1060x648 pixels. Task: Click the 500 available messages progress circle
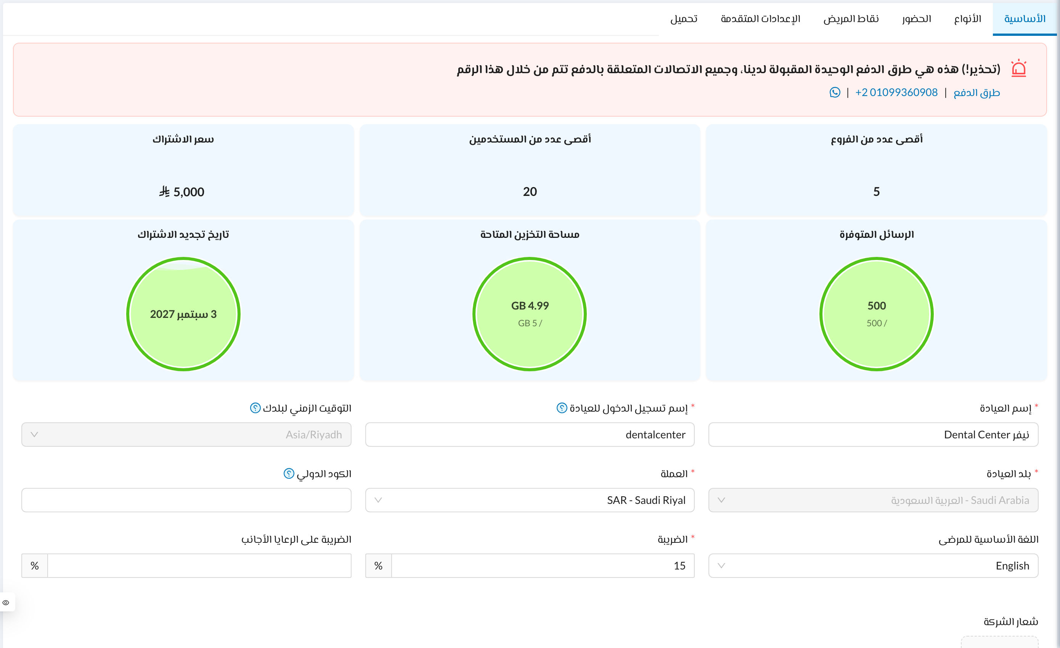coord(876,314)
